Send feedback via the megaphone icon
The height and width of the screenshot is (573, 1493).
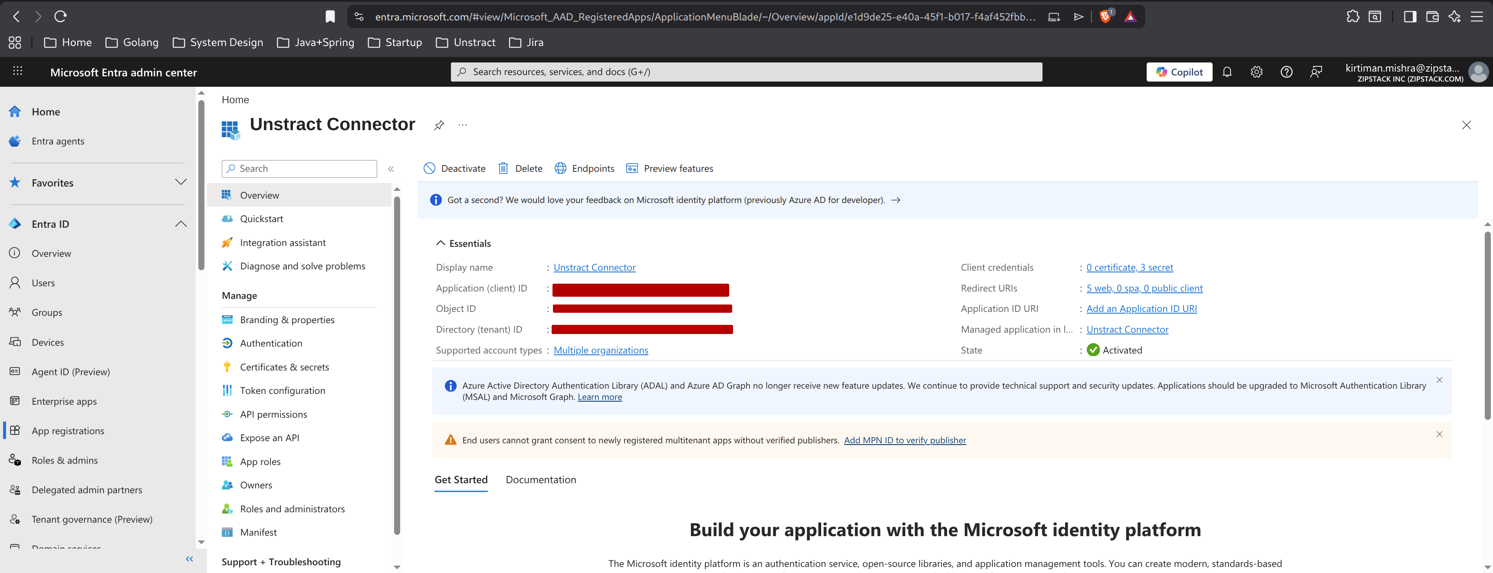[1316, 71]
